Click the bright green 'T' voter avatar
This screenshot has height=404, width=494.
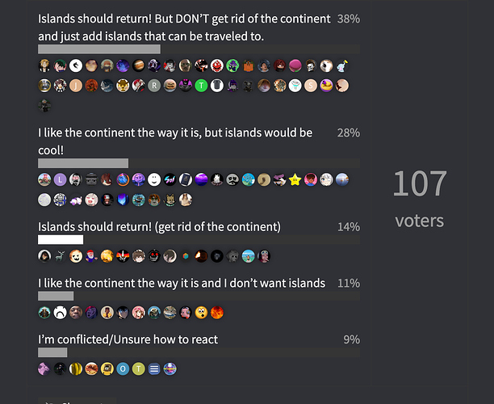(x=201, y=86)
